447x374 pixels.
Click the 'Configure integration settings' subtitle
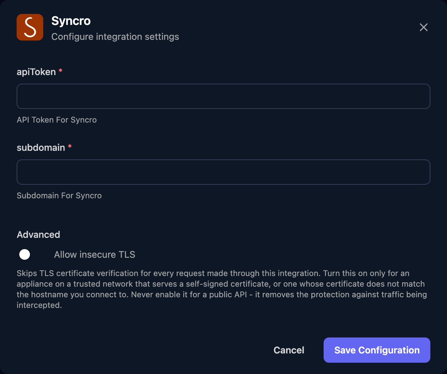coord(115,37)
